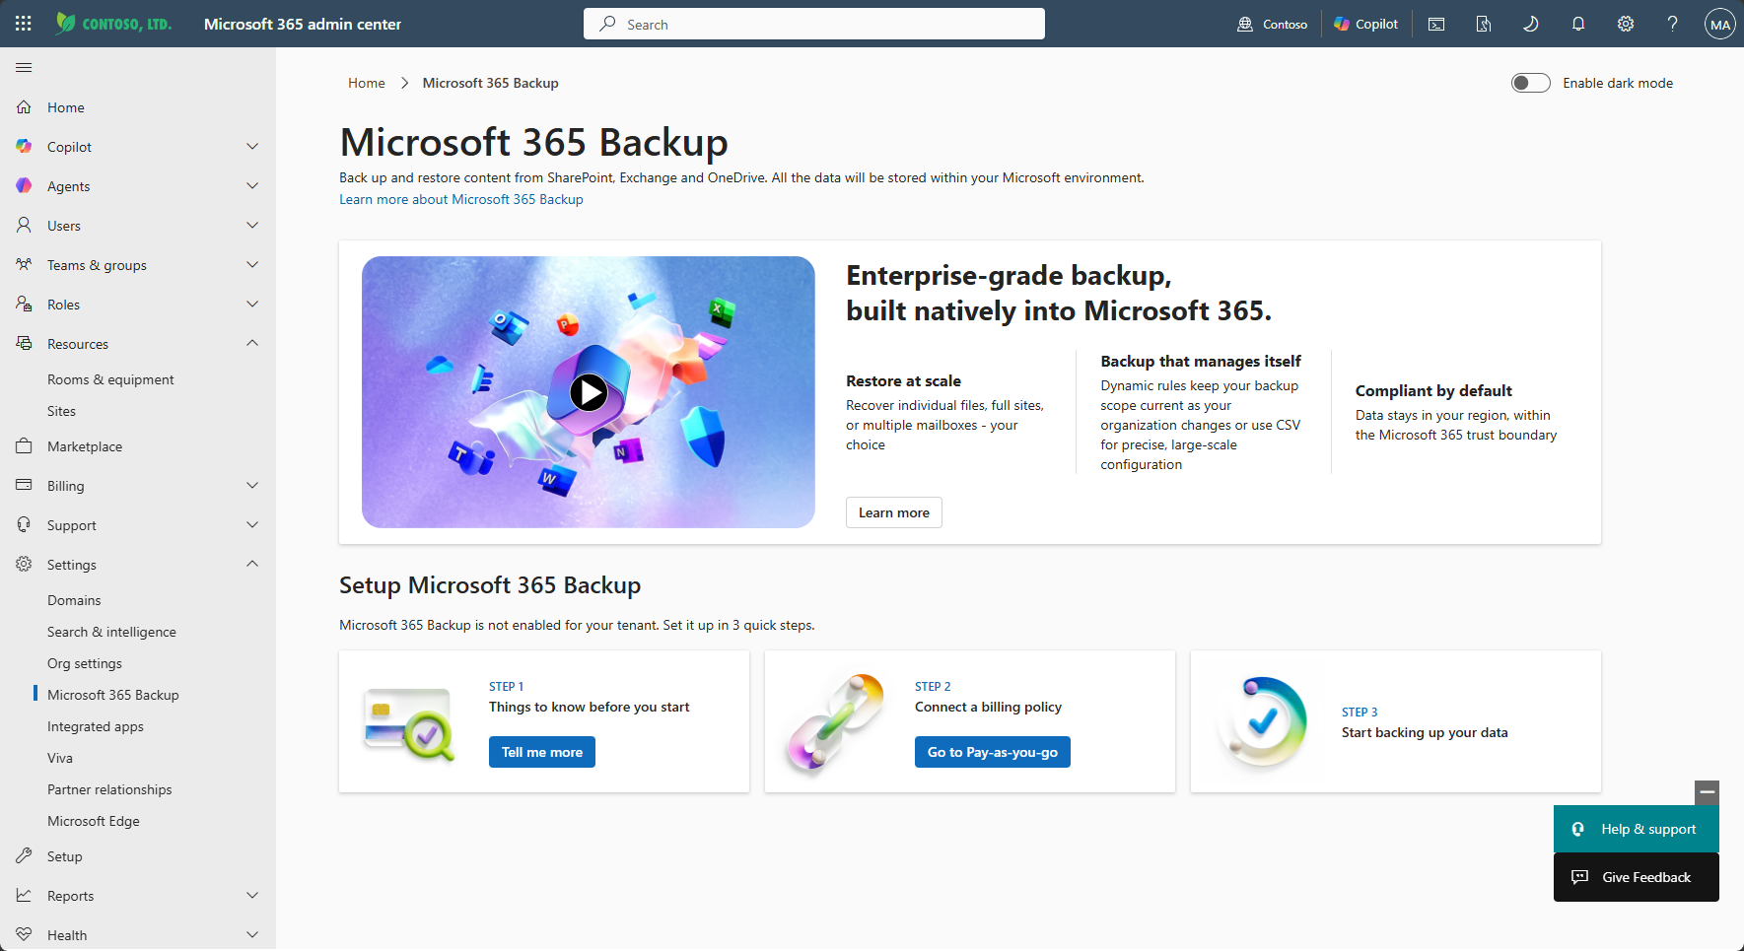Open Partner relationships in sidebar
Screen dimensions: 1744x951
click(x=109, y=789)
